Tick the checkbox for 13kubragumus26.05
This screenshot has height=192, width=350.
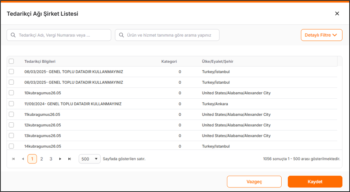[x=12, y=136]
